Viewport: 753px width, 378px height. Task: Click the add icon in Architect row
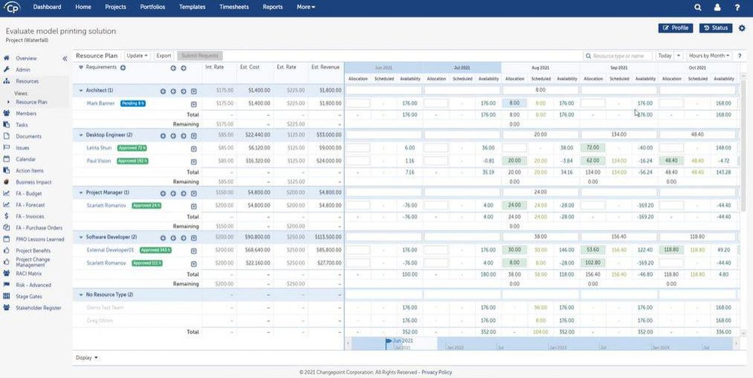(x=163, y=91)
